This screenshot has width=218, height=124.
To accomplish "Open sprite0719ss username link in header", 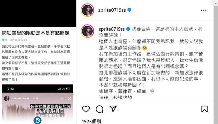I will pyautogui.click(x=112, y=10).
